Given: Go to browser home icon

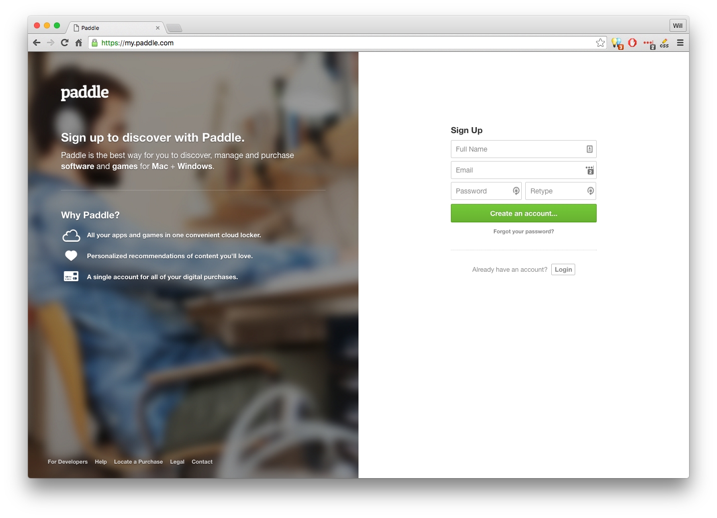Looking at the screenshot, I should (78, 43).
